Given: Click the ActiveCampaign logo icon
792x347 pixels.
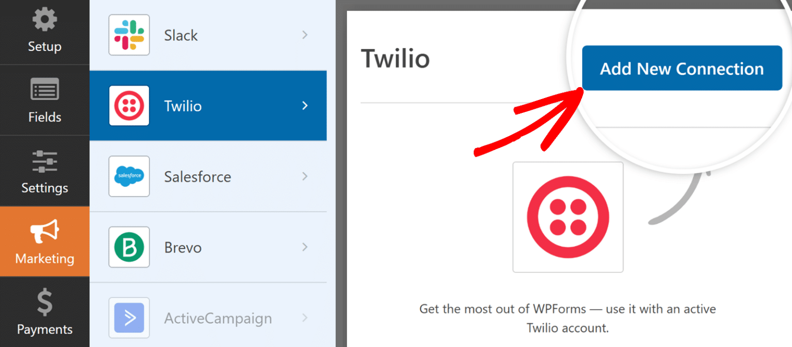Looking at the screenshot, I should coord(128,318).
